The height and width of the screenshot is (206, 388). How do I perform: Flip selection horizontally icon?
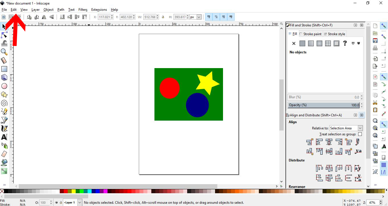[x=44, y=17]
